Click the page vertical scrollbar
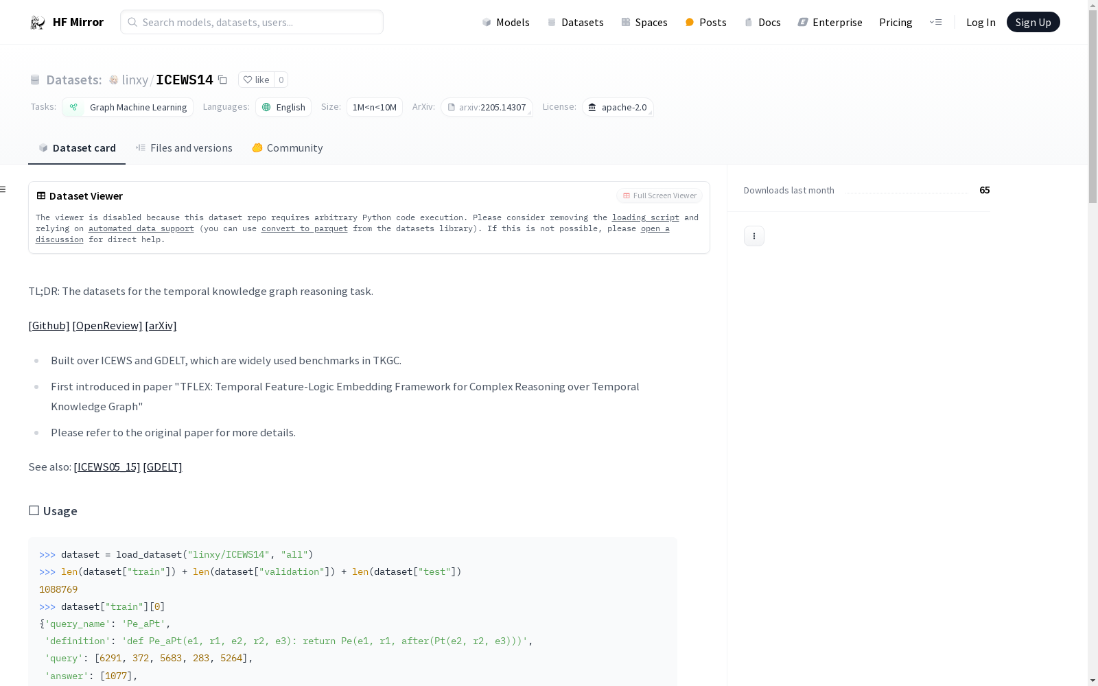The height and width of the screenshot is (686, 1098). tap(1093, 106)
